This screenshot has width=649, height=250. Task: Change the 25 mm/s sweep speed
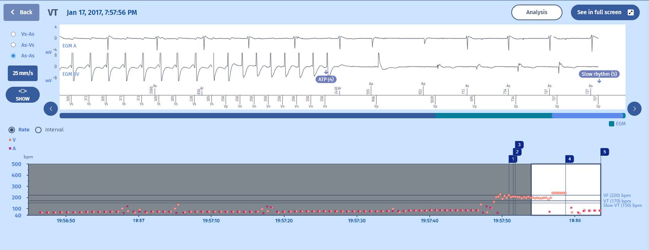pos(23,73)
